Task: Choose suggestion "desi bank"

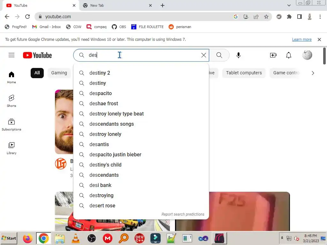Action: (x=141, y=185)
